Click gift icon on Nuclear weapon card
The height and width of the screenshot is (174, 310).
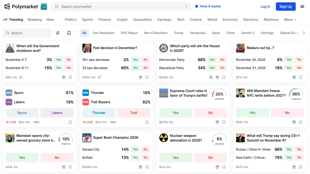point(217,167)
